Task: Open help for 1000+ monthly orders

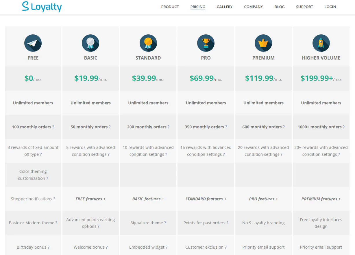Action: click(343, 127)
